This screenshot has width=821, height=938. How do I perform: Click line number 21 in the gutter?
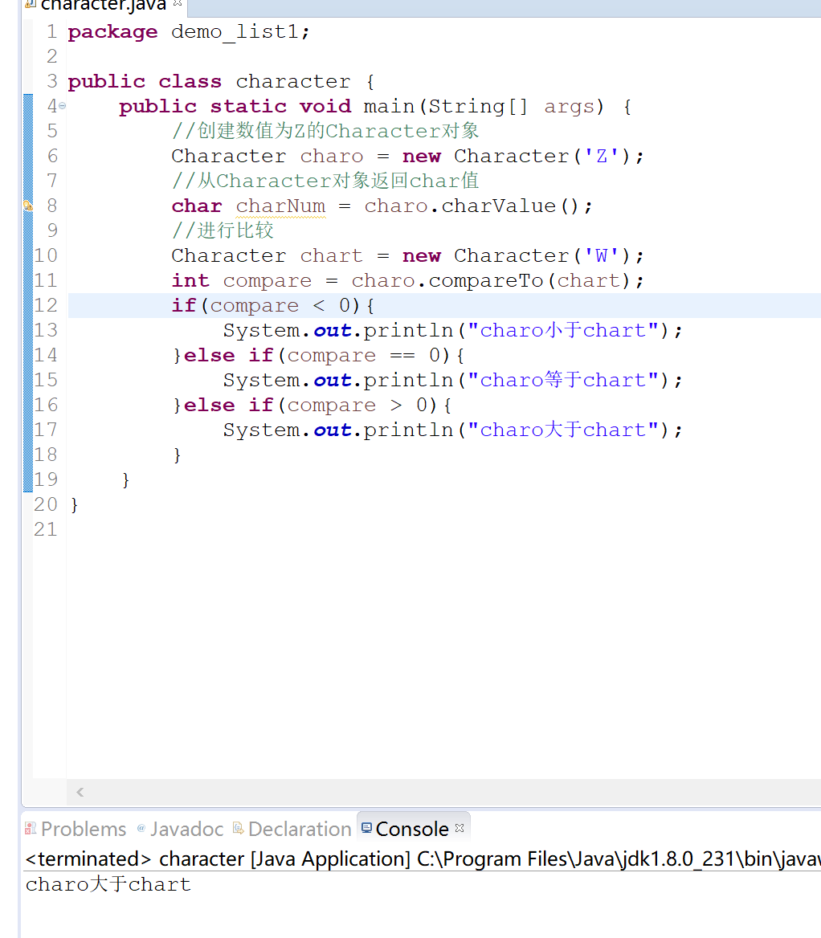pos(46,529)
